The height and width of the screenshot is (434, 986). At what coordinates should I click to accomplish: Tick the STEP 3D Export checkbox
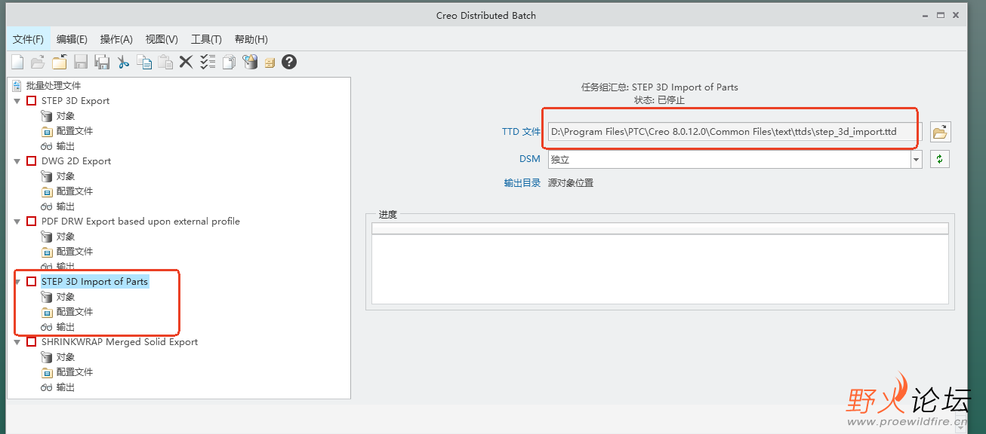[32, 101]
